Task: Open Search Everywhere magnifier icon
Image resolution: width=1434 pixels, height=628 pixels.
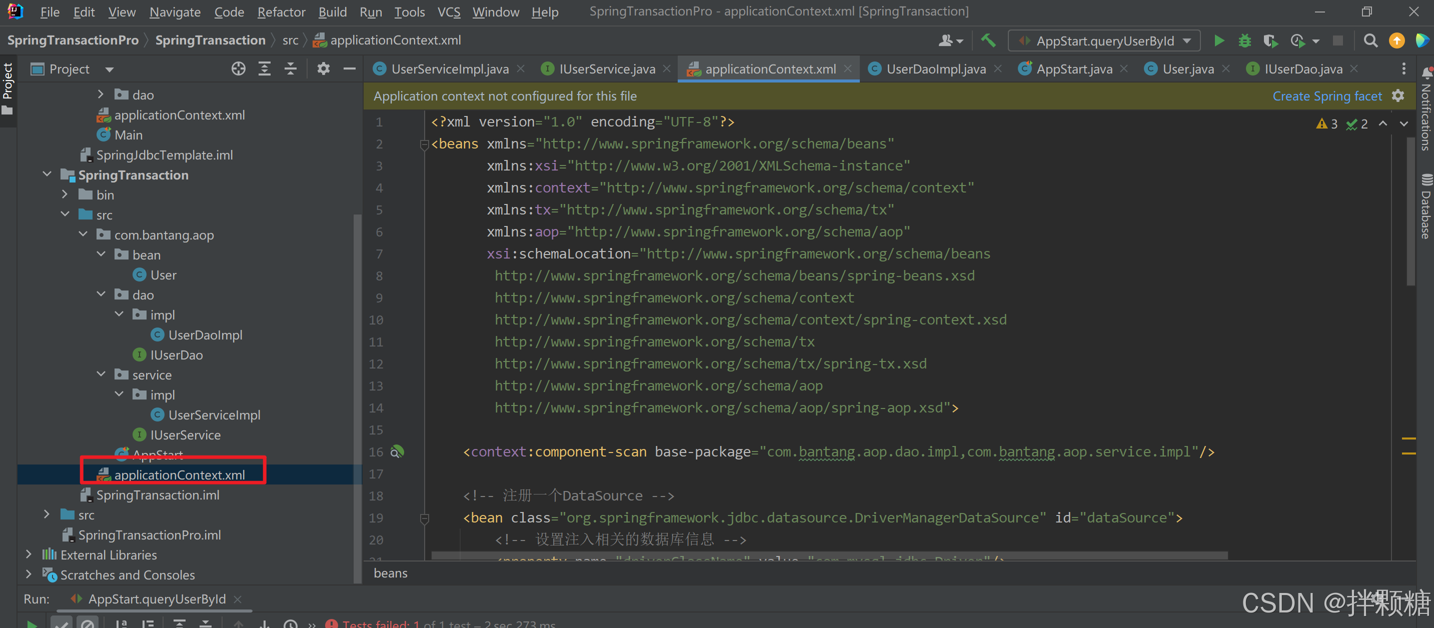Action: 1370,40
